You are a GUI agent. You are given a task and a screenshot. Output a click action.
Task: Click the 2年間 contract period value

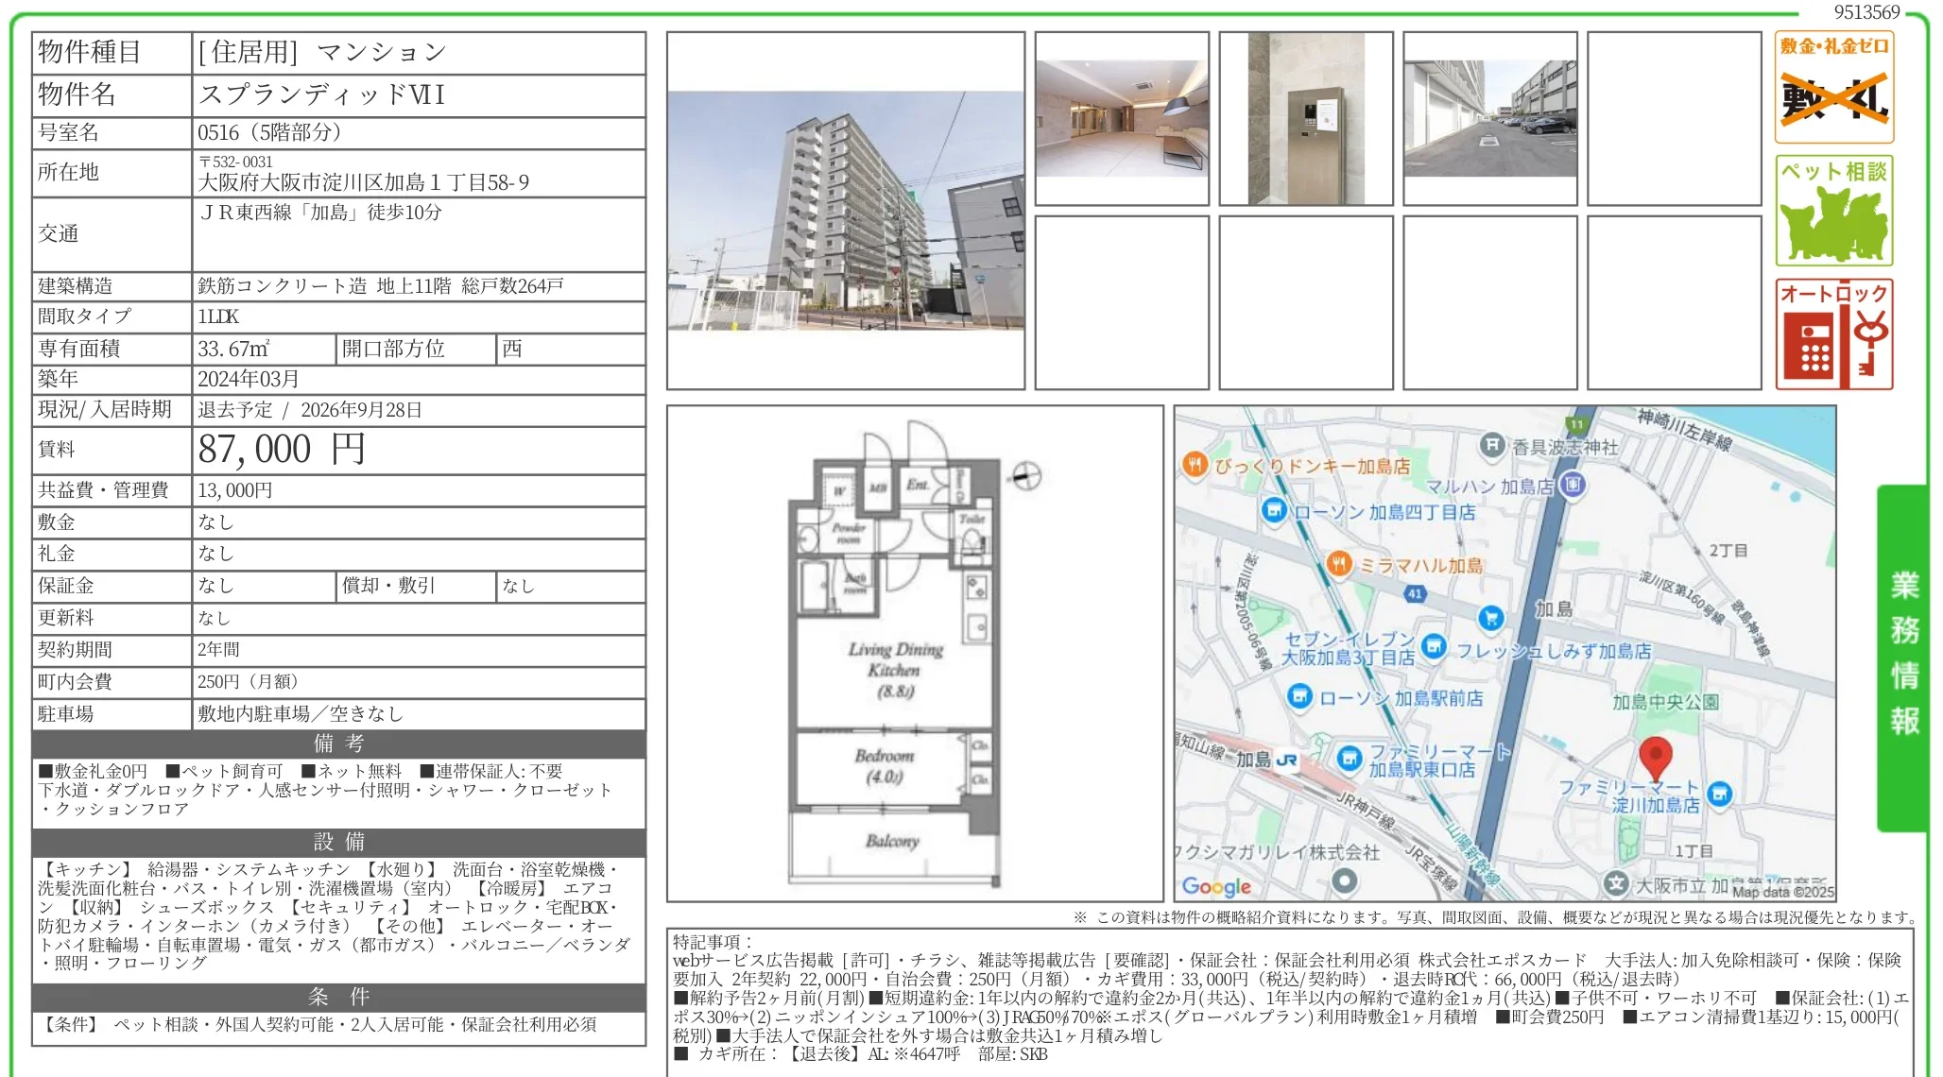(219, 650)
